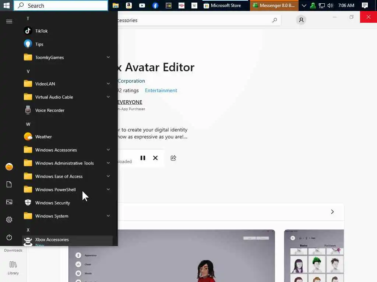Jump to letter X in app list

28,230
